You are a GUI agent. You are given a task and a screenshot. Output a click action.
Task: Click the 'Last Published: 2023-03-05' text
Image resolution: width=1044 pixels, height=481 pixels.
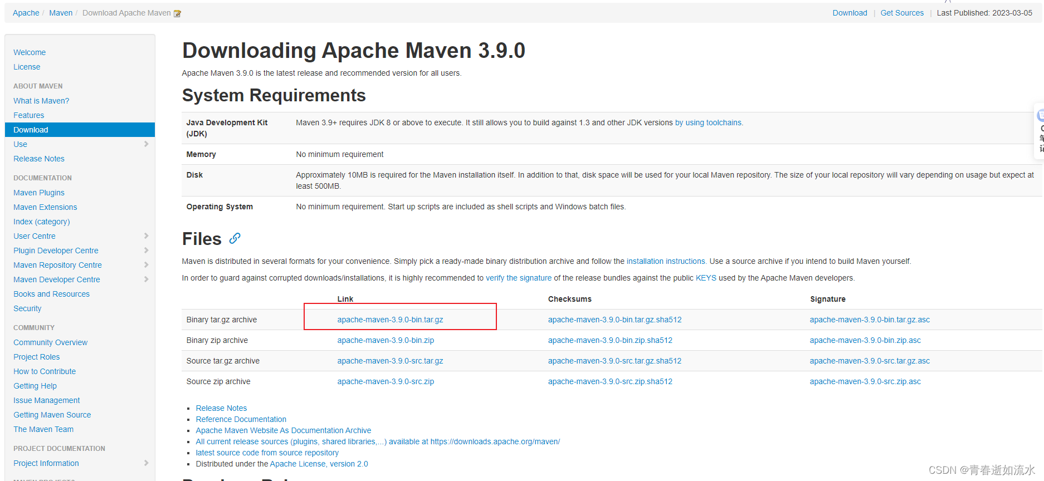(x=984, y=13)
